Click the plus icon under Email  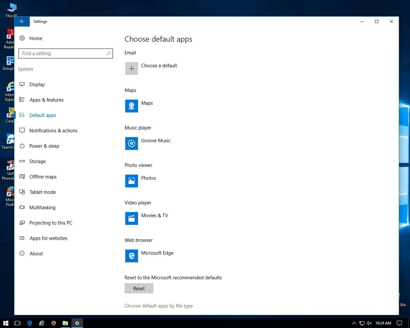132,69
